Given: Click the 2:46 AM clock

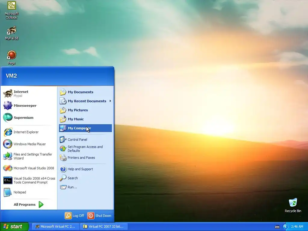Looking at the screenshot, I should click(297, 226).
